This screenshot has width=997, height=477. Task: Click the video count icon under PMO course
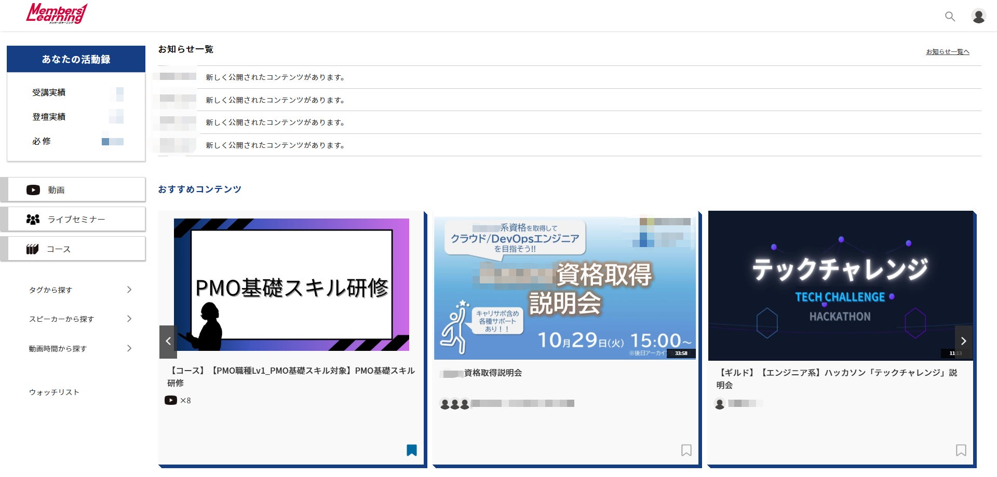coord(170,400)
